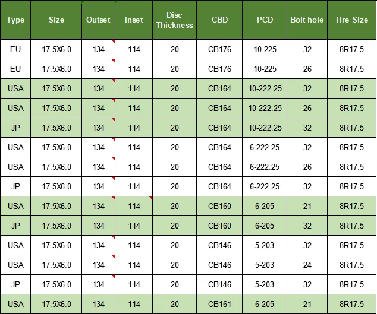Viewport: 377px width, 314px height.
Task: Select the CBD column header
Action: click(x=219, y=20)
